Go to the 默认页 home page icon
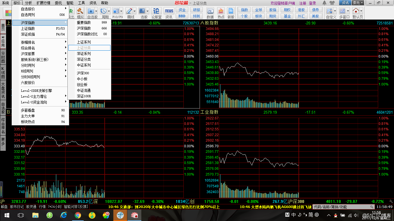Screen dimensions: 394x221 pos(356,11)
